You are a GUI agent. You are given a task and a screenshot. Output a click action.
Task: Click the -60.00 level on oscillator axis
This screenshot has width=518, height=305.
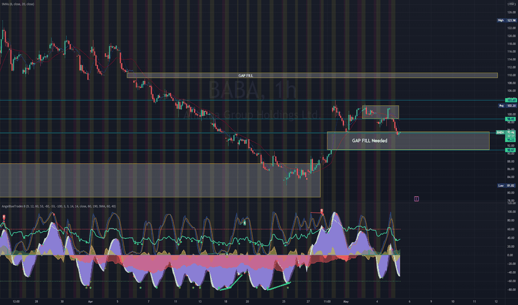tap(511, 281)
